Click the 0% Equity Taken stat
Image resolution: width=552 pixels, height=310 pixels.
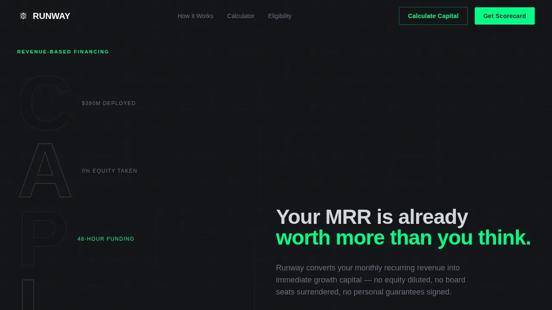pos(110,171)
